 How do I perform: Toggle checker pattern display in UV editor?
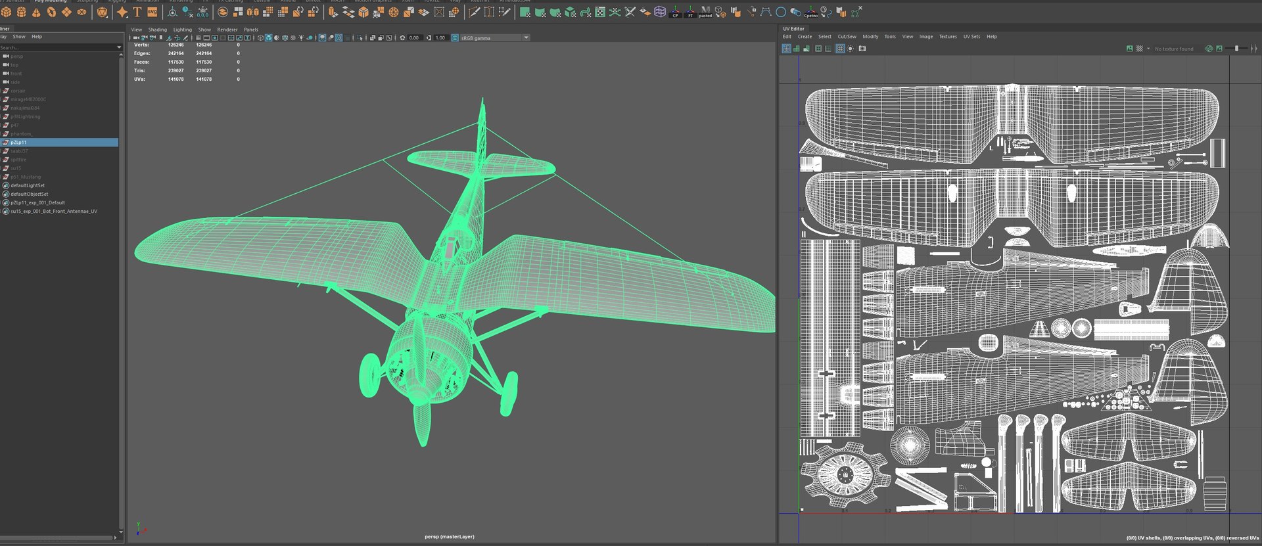[1140, 49]
